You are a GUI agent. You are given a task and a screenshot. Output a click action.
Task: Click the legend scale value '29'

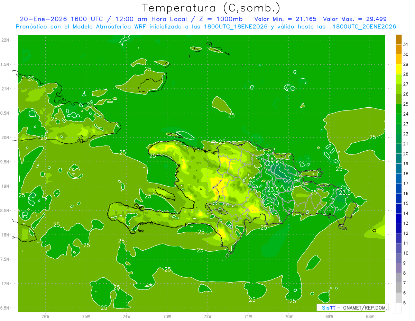click(x=406, y=64)
